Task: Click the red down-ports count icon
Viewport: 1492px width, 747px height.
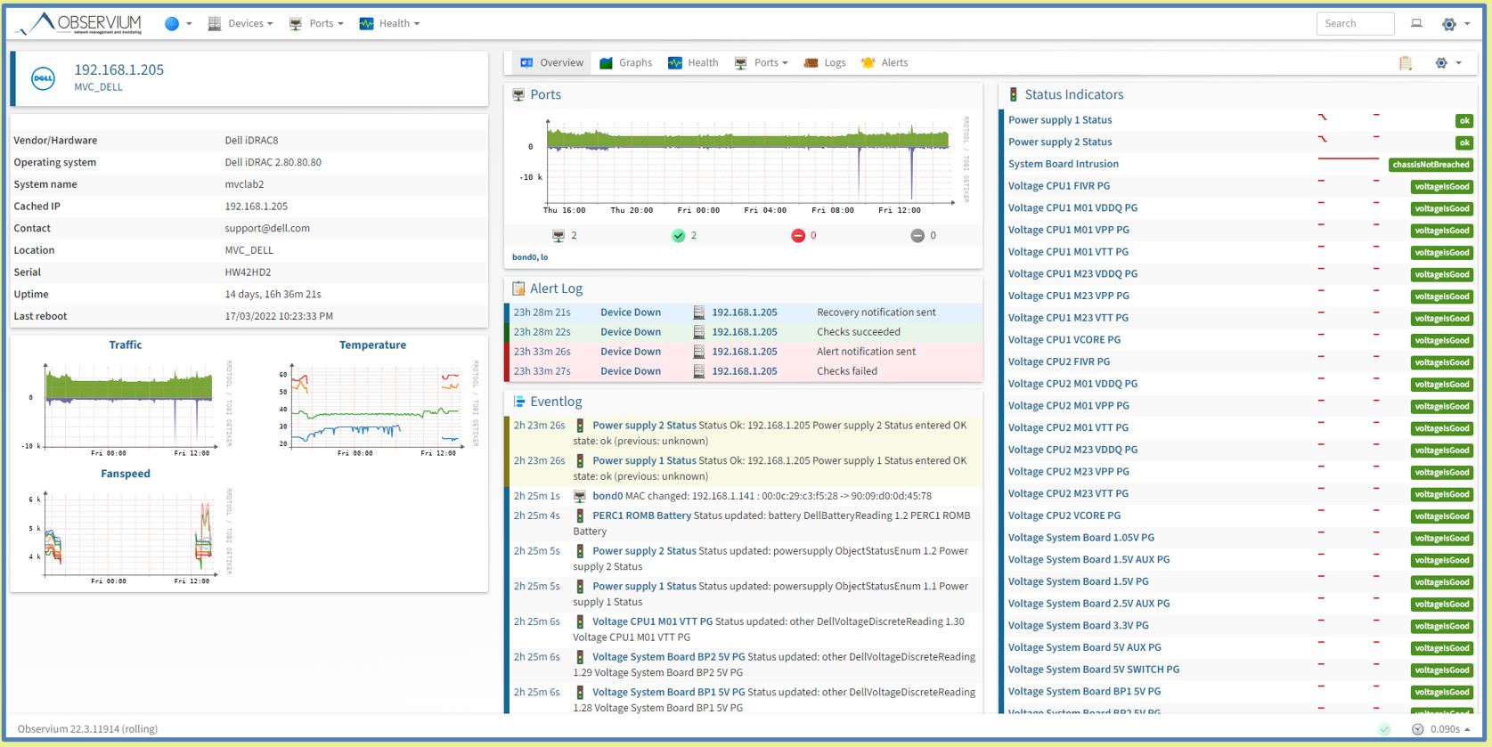Action: (798, 236)
